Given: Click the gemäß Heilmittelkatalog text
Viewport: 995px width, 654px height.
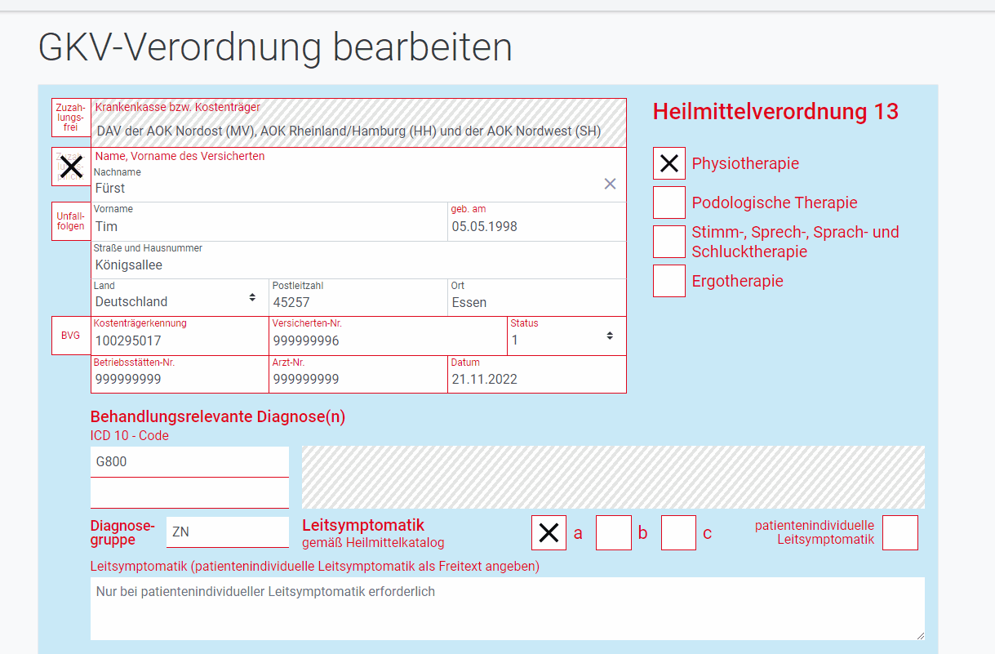Looking at the screenshot, I should 373,542.
